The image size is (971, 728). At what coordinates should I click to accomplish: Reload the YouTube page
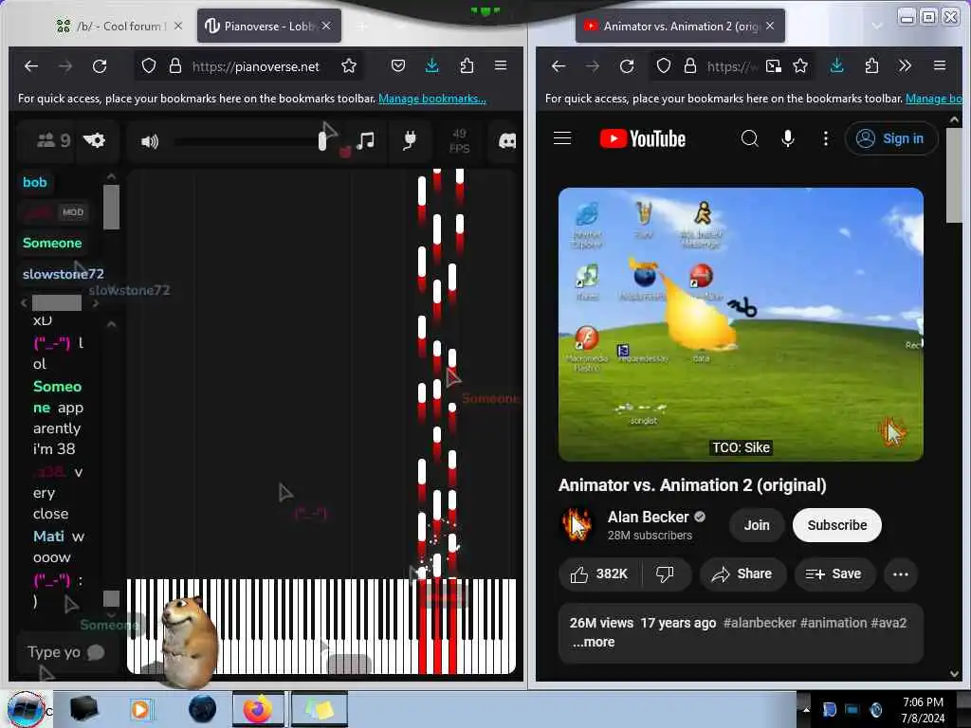pyautogui.click(x=627, y=65)
